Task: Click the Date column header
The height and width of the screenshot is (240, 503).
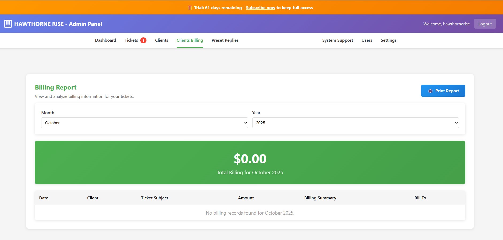Action: tap(44, 198)
